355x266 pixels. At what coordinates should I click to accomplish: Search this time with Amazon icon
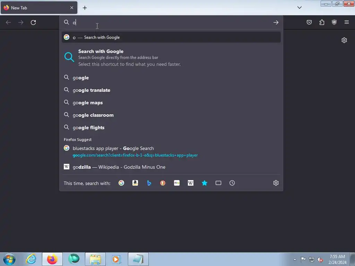pyautogui.click(x=135, y=183)
